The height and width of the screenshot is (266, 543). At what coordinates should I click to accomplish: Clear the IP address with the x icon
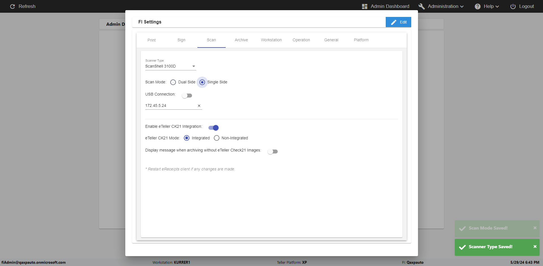[x=199, y=106]
